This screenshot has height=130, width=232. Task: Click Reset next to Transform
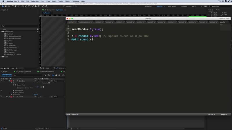click(36, 95)
